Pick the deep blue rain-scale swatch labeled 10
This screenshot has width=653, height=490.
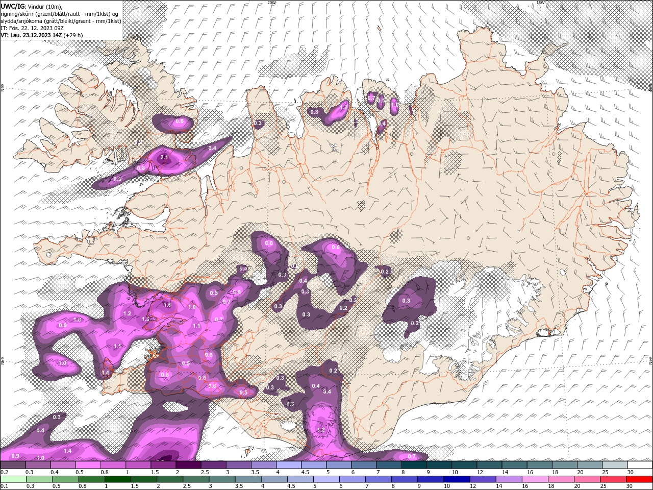click(457, 479)
